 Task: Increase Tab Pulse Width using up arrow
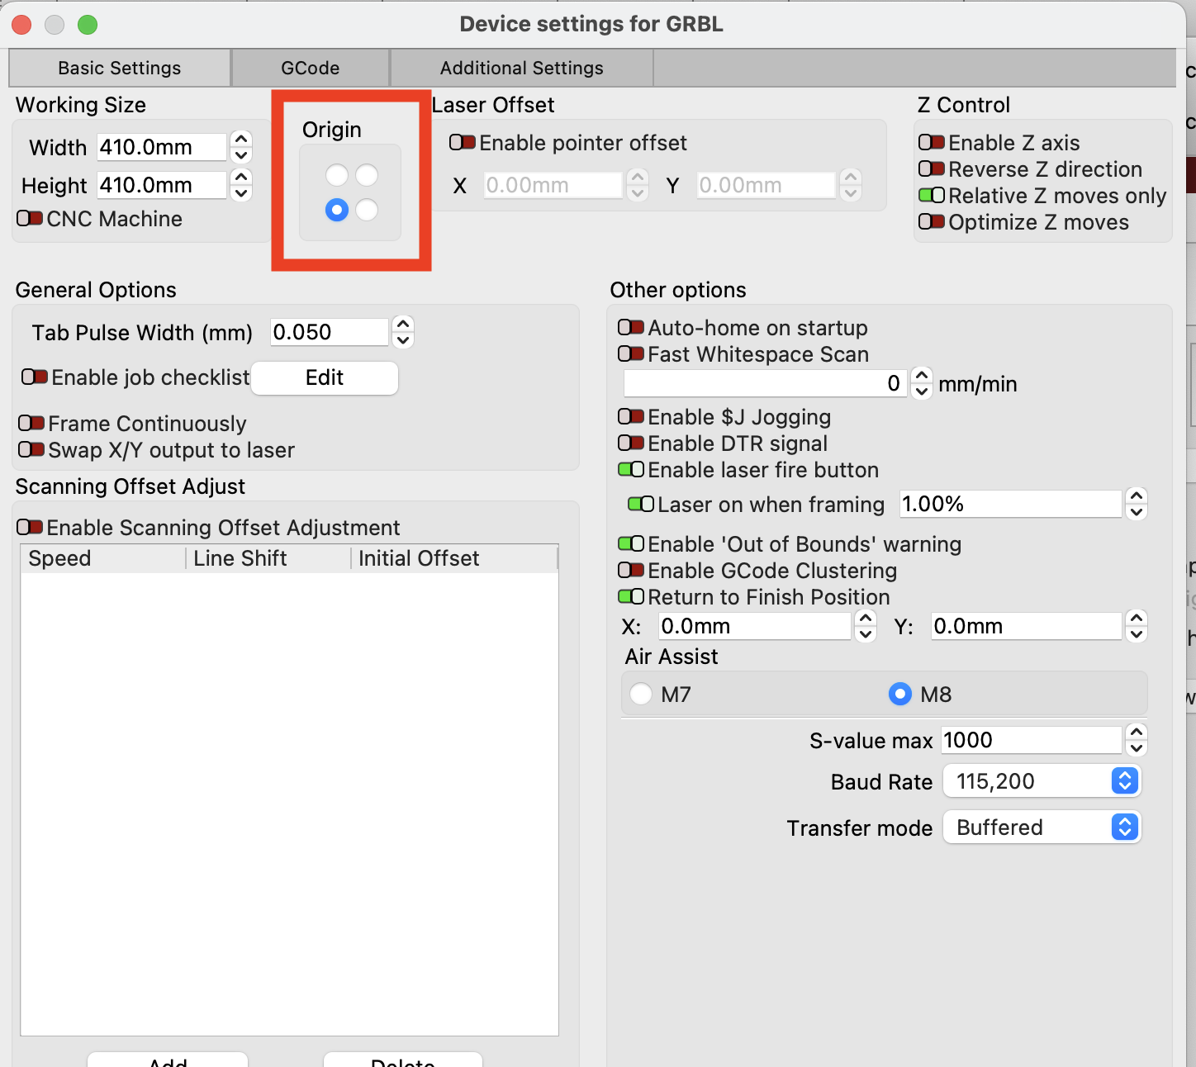(x=403, y=324)
